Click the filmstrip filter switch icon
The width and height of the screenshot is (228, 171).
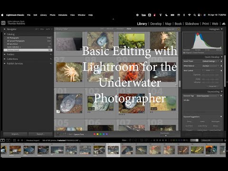(225, 140)
